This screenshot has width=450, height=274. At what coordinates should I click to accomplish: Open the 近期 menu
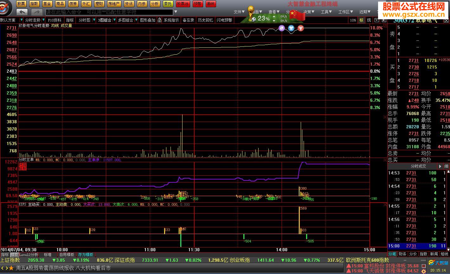(x=365, y=12)
